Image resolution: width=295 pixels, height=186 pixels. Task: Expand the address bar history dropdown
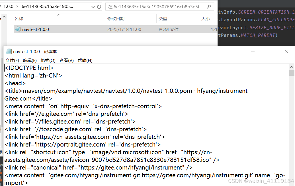[93, 7]
